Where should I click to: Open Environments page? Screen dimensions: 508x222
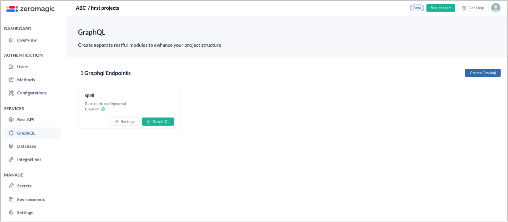(x=33, y=200)
